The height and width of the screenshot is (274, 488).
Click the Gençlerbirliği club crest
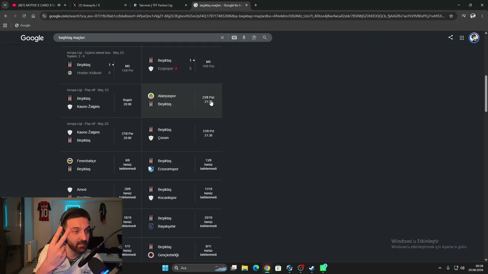(151, 255)
